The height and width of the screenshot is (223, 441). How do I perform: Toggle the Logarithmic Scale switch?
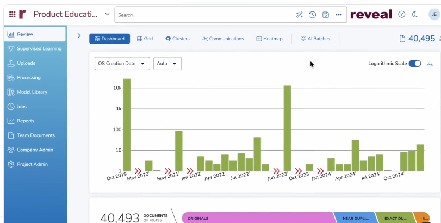pyautogui.click(x=415, y=64)
